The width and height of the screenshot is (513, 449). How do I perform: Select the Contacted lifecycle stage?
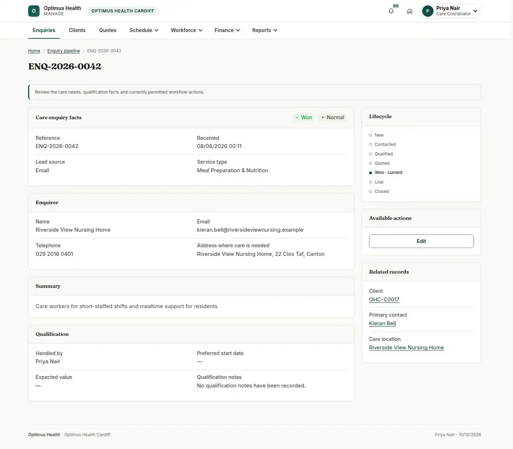383,145
